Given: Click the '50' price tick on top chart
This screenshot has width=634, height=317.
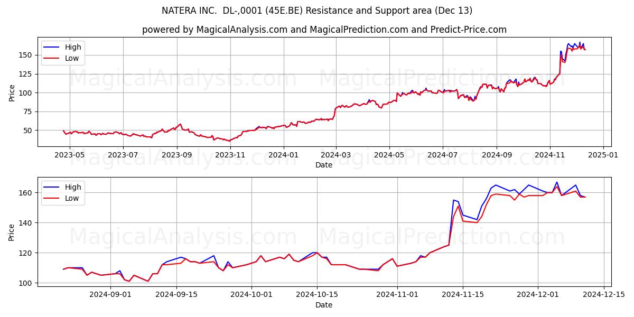Looking at the screenshot, I should (29, 130).
